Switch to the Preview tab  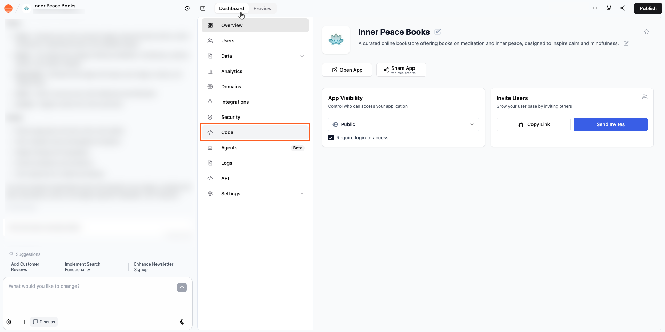[262, 8]
